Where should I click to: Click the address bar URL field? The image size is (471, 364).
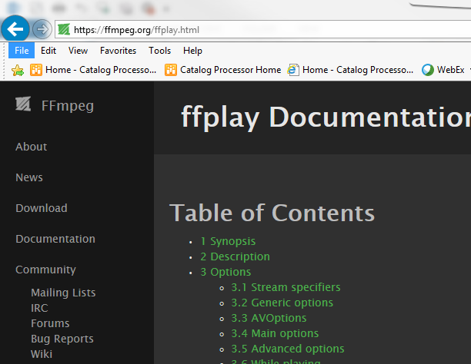263,29
